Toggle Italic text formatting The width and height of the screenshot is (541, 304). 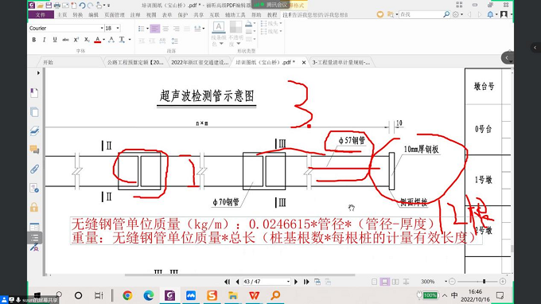click(x=45, y=40)
